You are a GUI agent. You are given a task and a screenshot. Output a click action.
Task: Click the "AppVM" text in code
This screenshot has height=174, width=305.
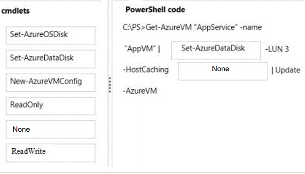140,49
